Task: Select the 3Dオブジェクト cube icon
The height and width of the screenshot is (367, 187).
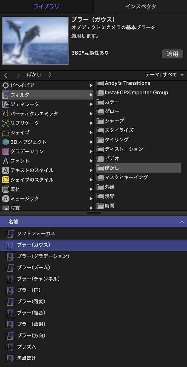Action: coord(6,142)
